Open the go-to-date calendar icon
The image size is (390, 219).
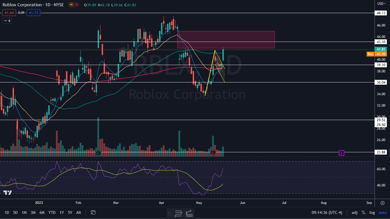(93, 212)
